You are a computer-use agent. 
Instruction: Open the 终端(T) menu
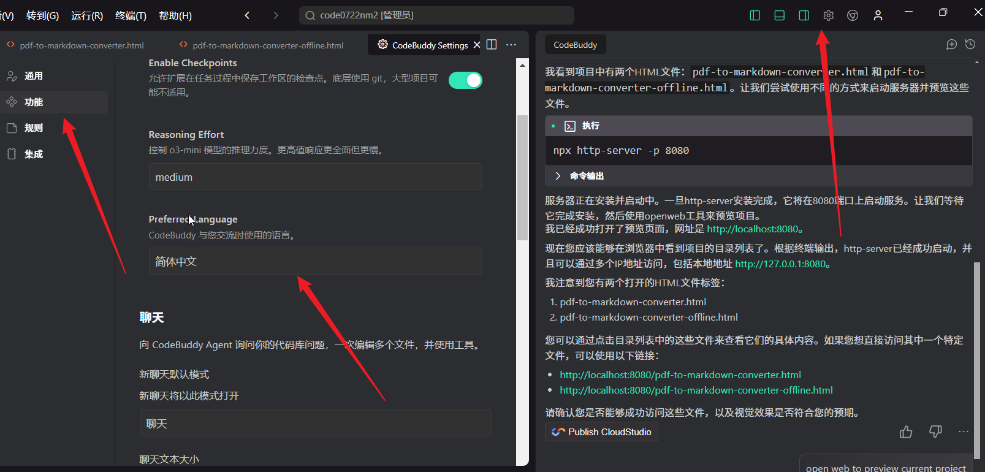(131, 15)
